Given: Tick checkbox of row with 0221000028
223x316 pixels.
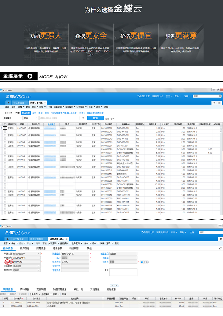Looking at the screenshot, I should coord(5,163).
